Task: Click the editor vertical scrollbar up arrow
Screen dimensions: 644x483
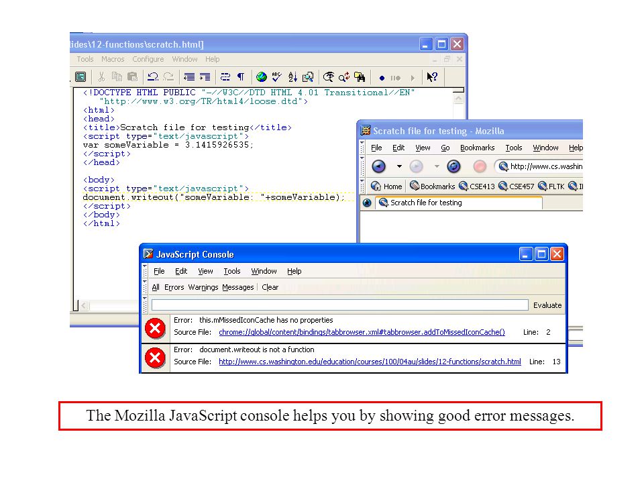Action: click(x=459, y=99)
